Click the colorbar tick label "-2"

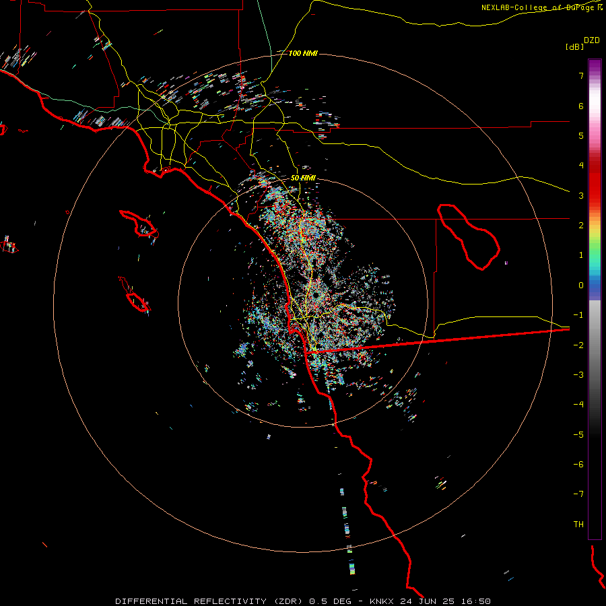[578, 345]
